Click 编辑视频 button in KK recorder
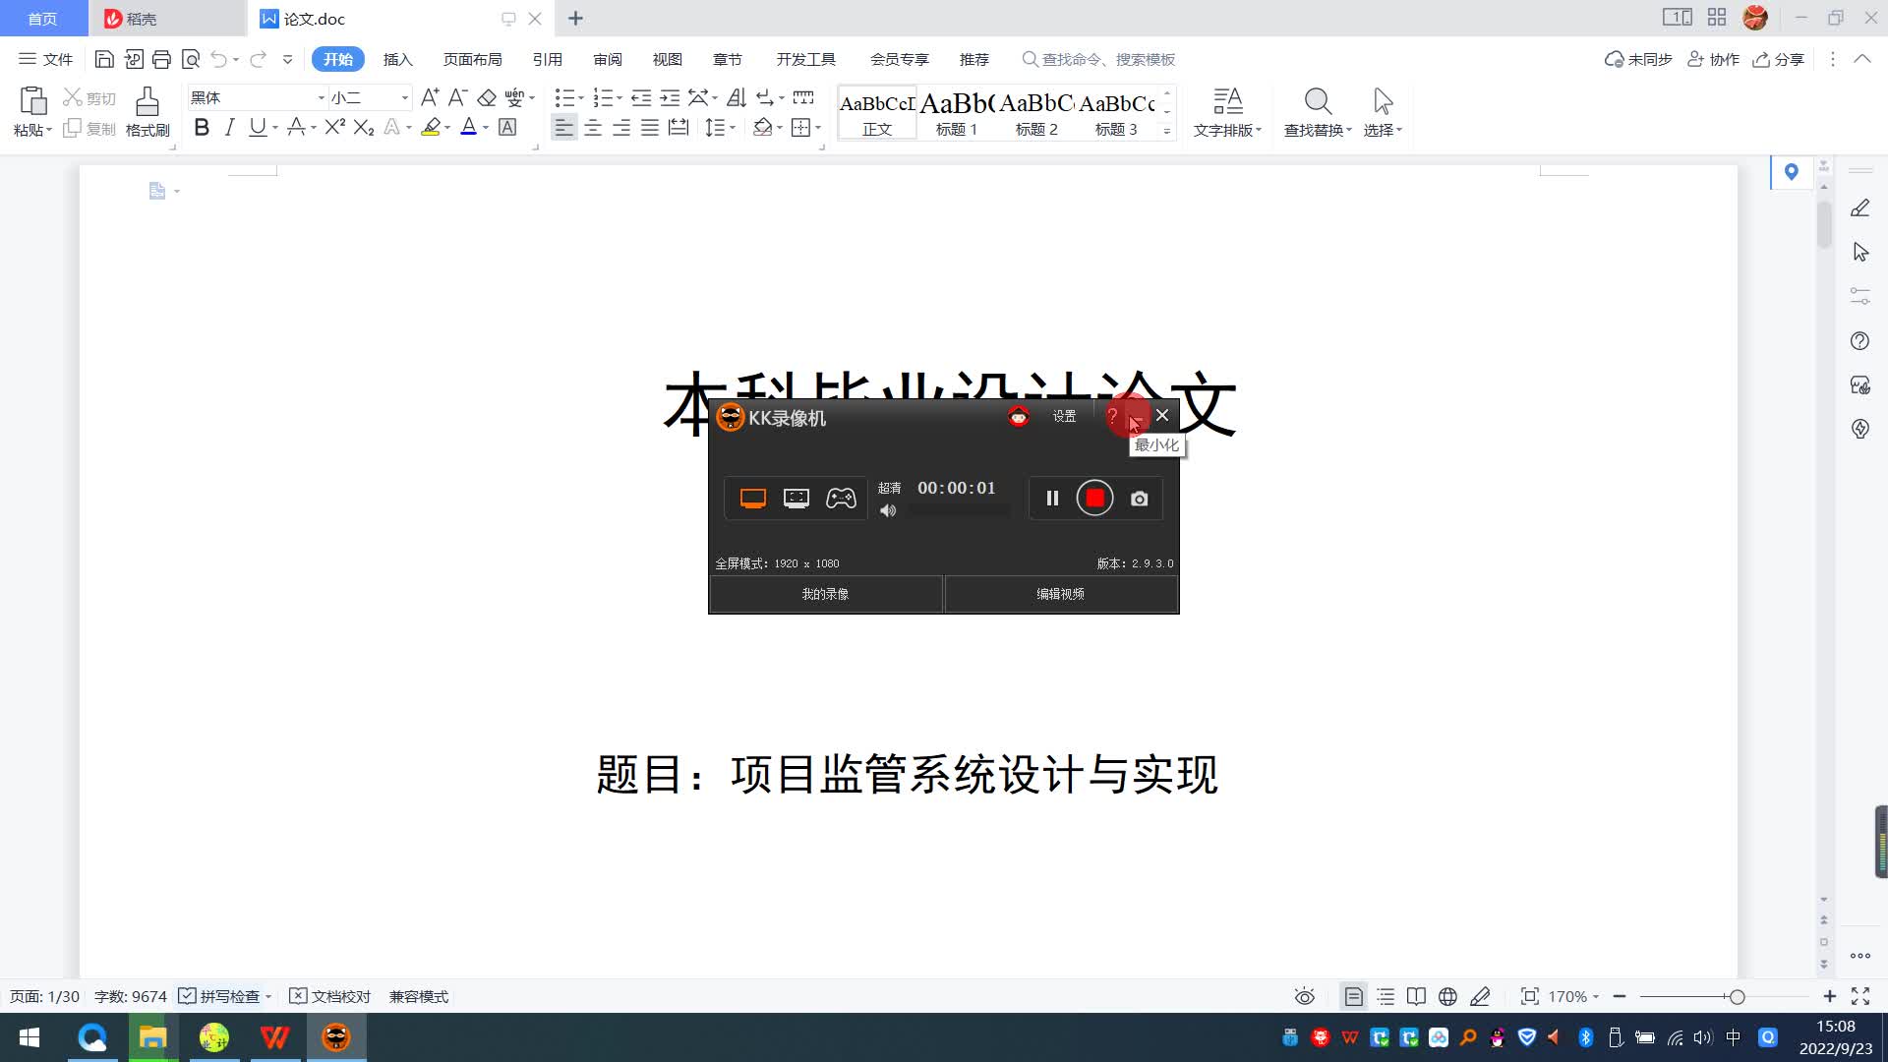 [1060, 594]
